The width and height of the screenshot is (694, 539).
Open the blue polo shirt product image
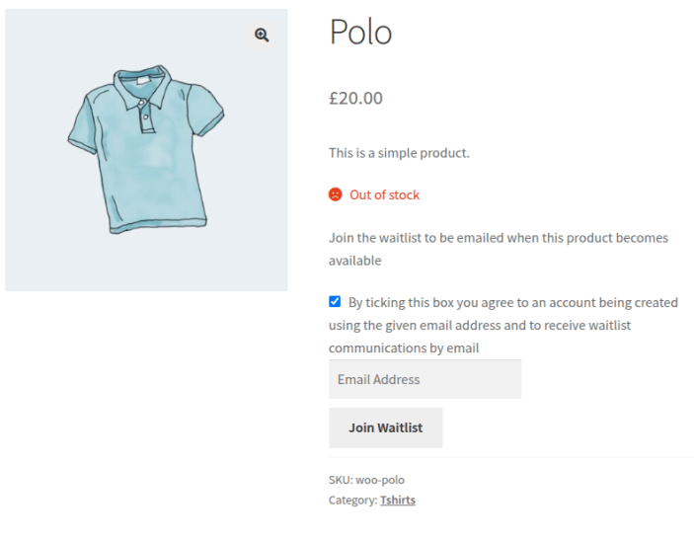pyautogui.click(x=145, y=150)
